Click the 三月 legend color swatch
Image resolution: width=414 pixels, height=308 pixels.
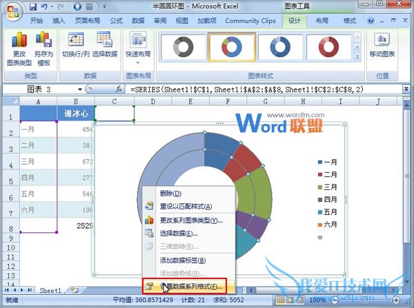click(x=320, y=187)
